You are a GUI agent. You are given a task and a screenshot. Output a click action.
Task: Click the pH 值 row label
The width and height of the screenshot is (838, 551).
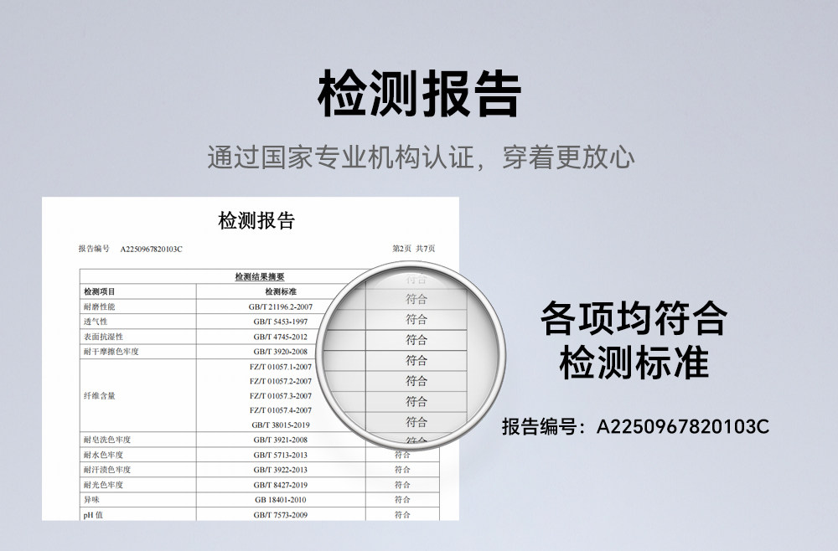93,514
